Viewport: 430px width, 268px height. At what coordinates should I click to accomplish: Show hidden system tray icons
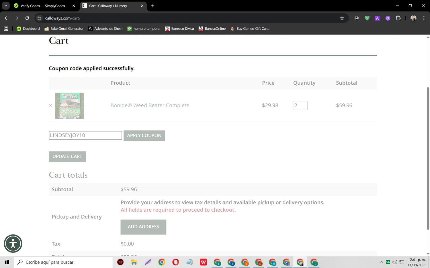[381, 262]
